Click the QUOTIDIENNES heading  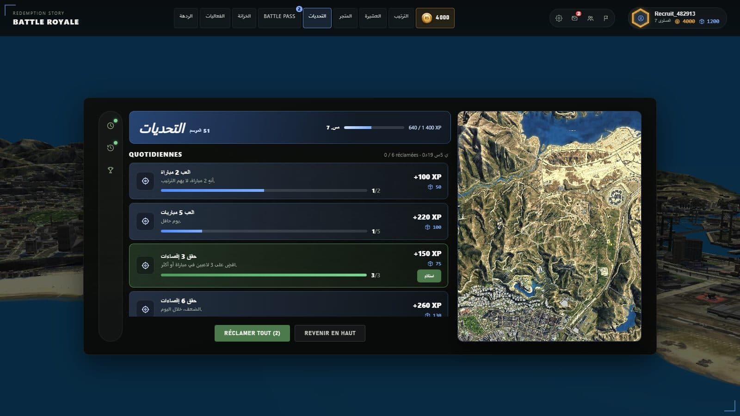point(155,154)
